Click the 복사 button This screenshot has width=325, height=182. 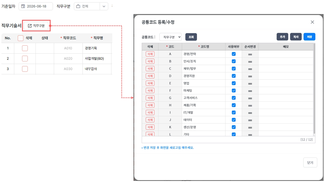click(296, 37)
